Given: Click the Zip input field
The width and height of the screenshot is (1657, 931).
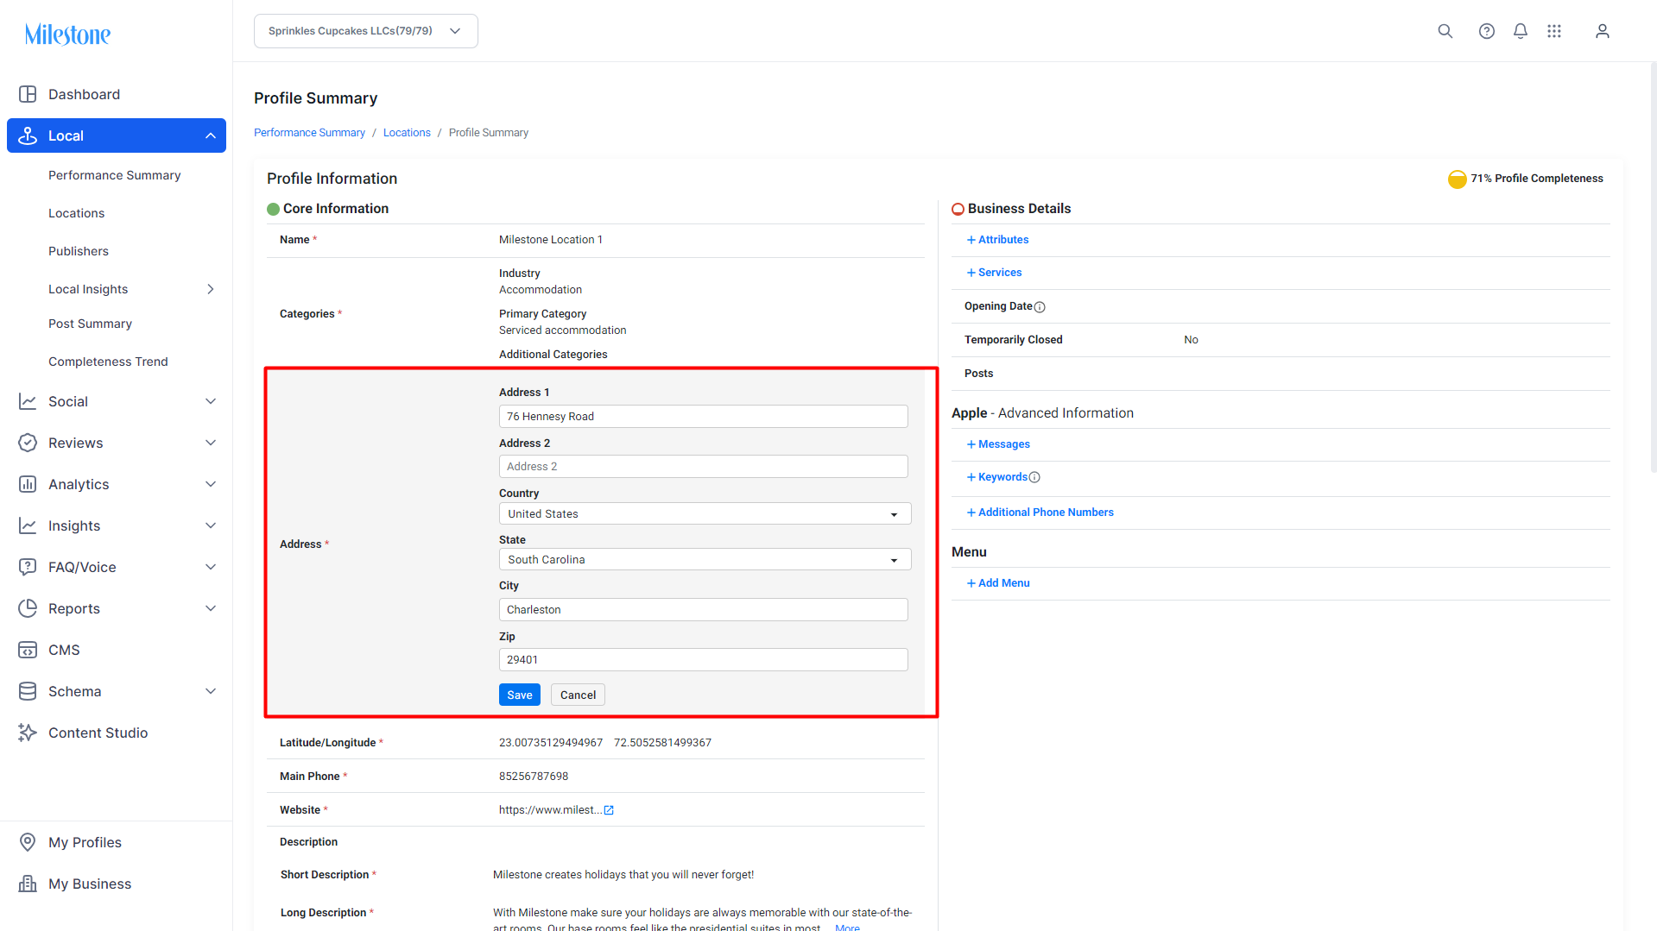Looking at the screenshot, I should pos(704,660).
